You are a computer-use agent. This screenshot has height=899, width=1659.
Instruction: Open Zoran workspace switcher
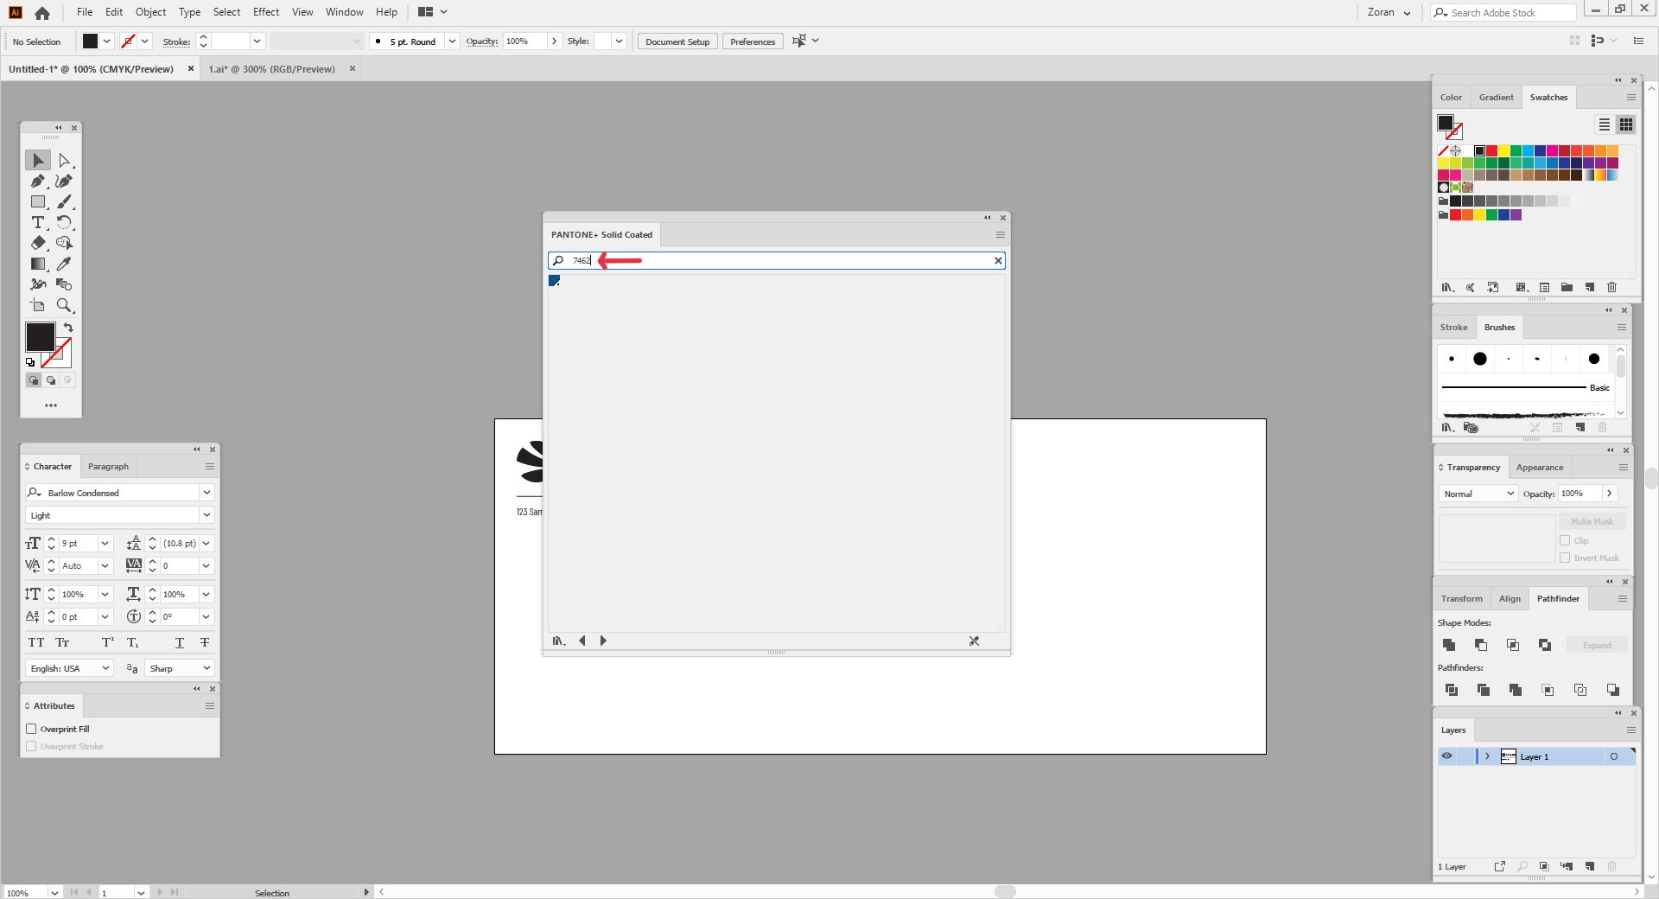click(1389, 12)
